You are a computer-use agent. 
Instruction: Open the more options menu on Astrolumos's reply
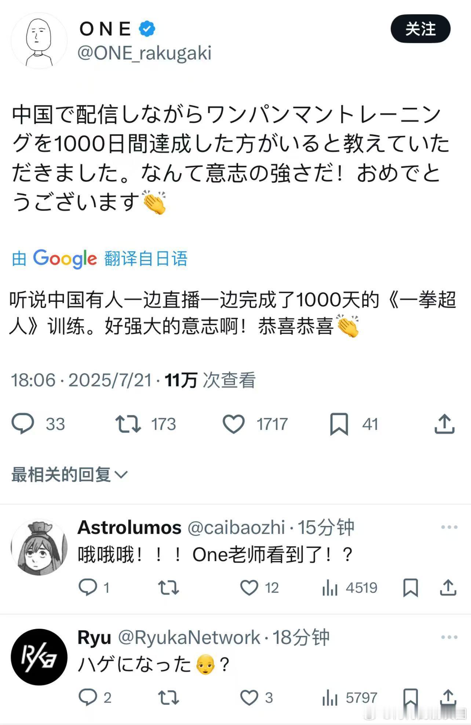[449, 527]
